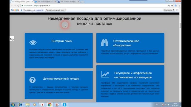Open Windows Explorer from the taskbar
Screen dimensions: 191x107
[27, 105]
